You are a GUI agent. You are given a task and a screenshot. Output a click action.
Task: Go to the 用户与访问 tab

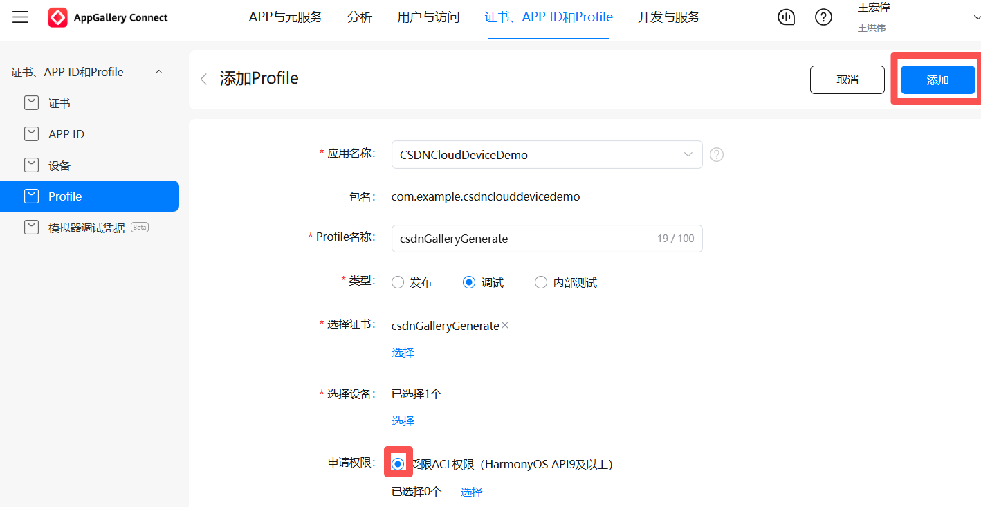click(x=428, y=17)
